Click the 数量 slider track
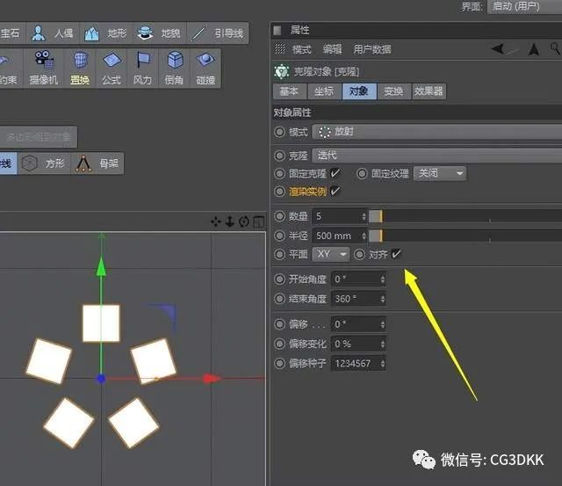Image resolution: width=562 pixels, height=486 pixels. pyautogui.click(x=465, y=216)
